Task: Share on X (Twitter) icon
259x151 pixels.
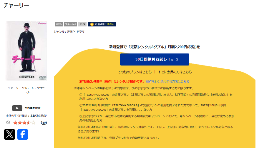Action: (x=10, y=134)
